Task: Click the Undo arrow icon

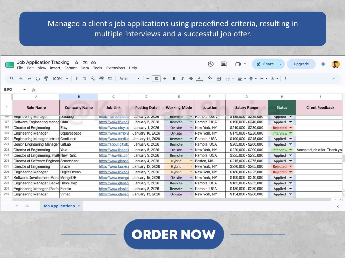Action: 21,79
